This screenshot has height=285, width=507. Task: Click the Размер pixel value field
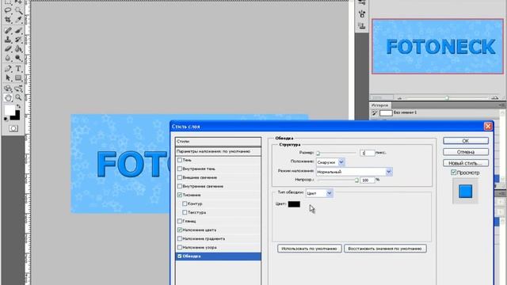point(368,153)
